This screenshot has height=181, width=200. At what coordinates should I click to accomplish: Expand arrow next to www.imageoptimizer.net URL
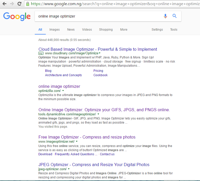tap(77, 141)
